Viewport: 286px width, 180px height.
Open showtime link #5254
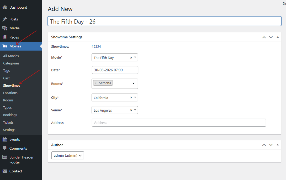point(96,46)
